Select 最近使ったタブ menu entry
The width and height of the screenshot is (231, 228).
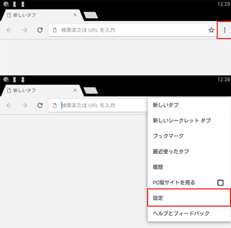click(189, 151)
